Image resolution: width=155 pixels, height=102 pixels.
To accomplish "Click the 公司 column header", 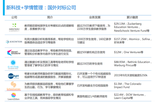I will coord(14,17).
